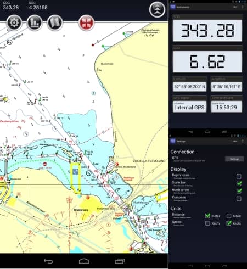
Task: Tap the red lifebuoy emergency icon
Action: tap(86, 23)
